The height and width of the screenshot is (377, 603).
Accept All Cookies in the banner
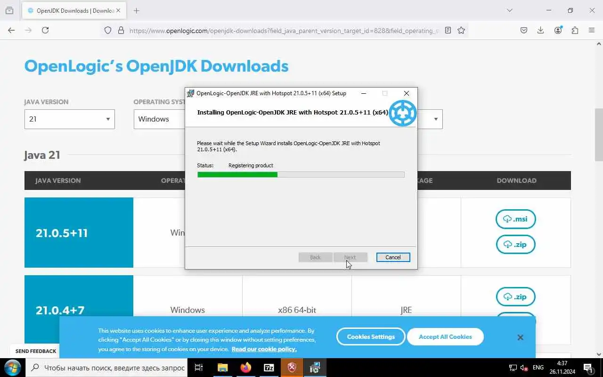pyautogui.click(x=445, y=336)
